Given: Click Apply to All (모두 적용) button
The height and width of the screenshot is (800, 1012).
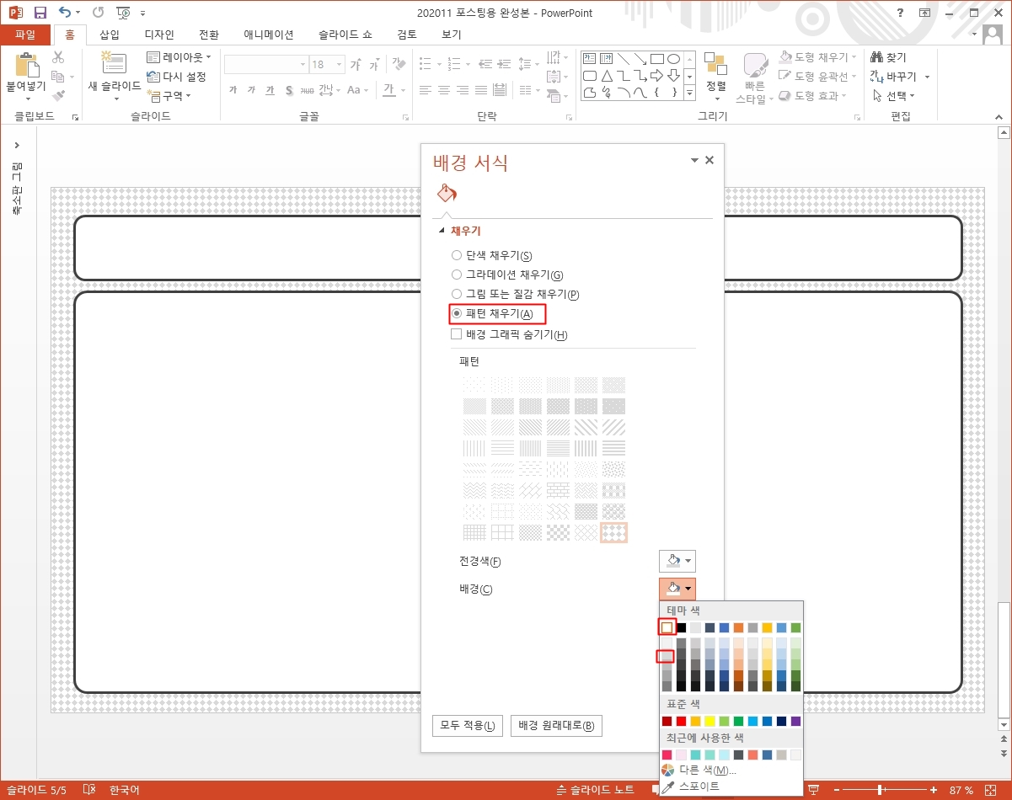Looking at the screenshot, I should pos(468,726).
